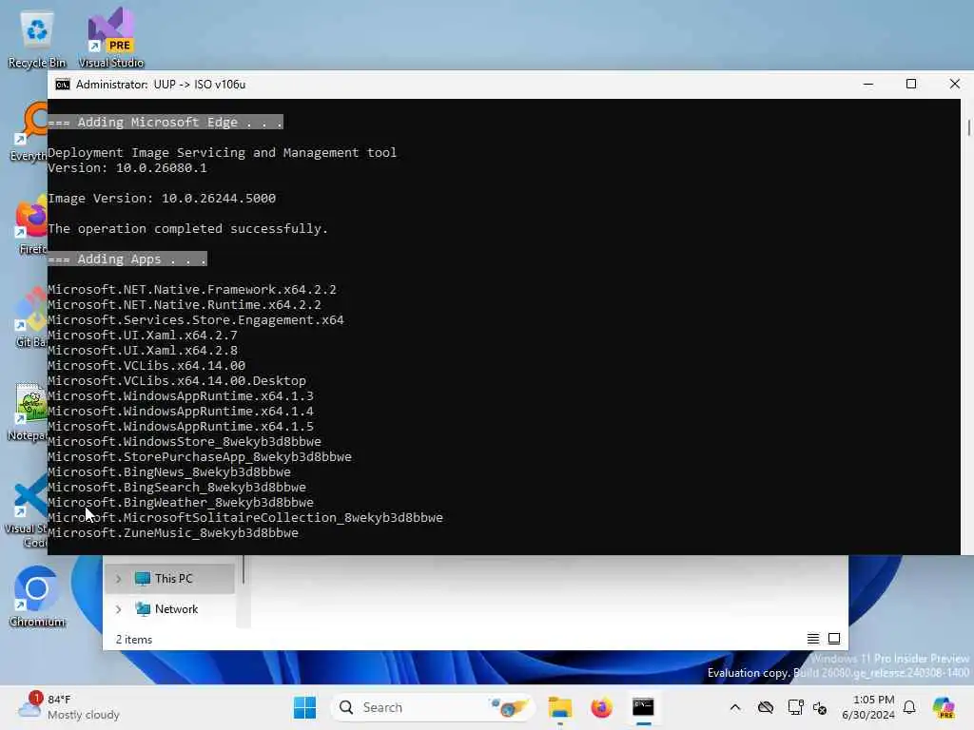Screen dimensions: 974x730
Task: Click the 'Adding Apps' console line
Action: [127, 259]
